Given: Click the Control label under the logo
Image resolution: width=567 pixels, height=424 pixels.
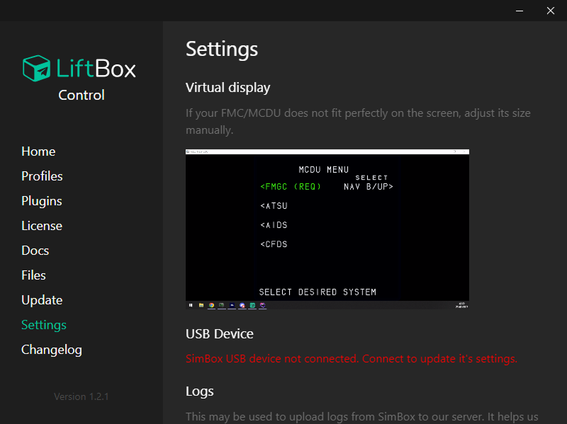Looking at the screenshot, I should click(82, 95).
